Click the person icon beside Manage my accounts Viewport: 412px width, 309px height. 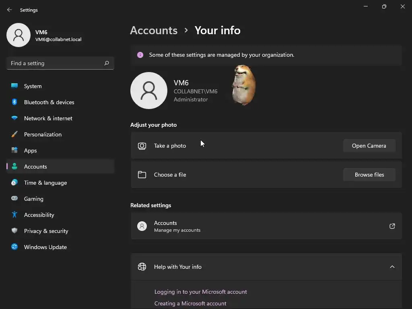pyautogui.click(x=142, y=226)
